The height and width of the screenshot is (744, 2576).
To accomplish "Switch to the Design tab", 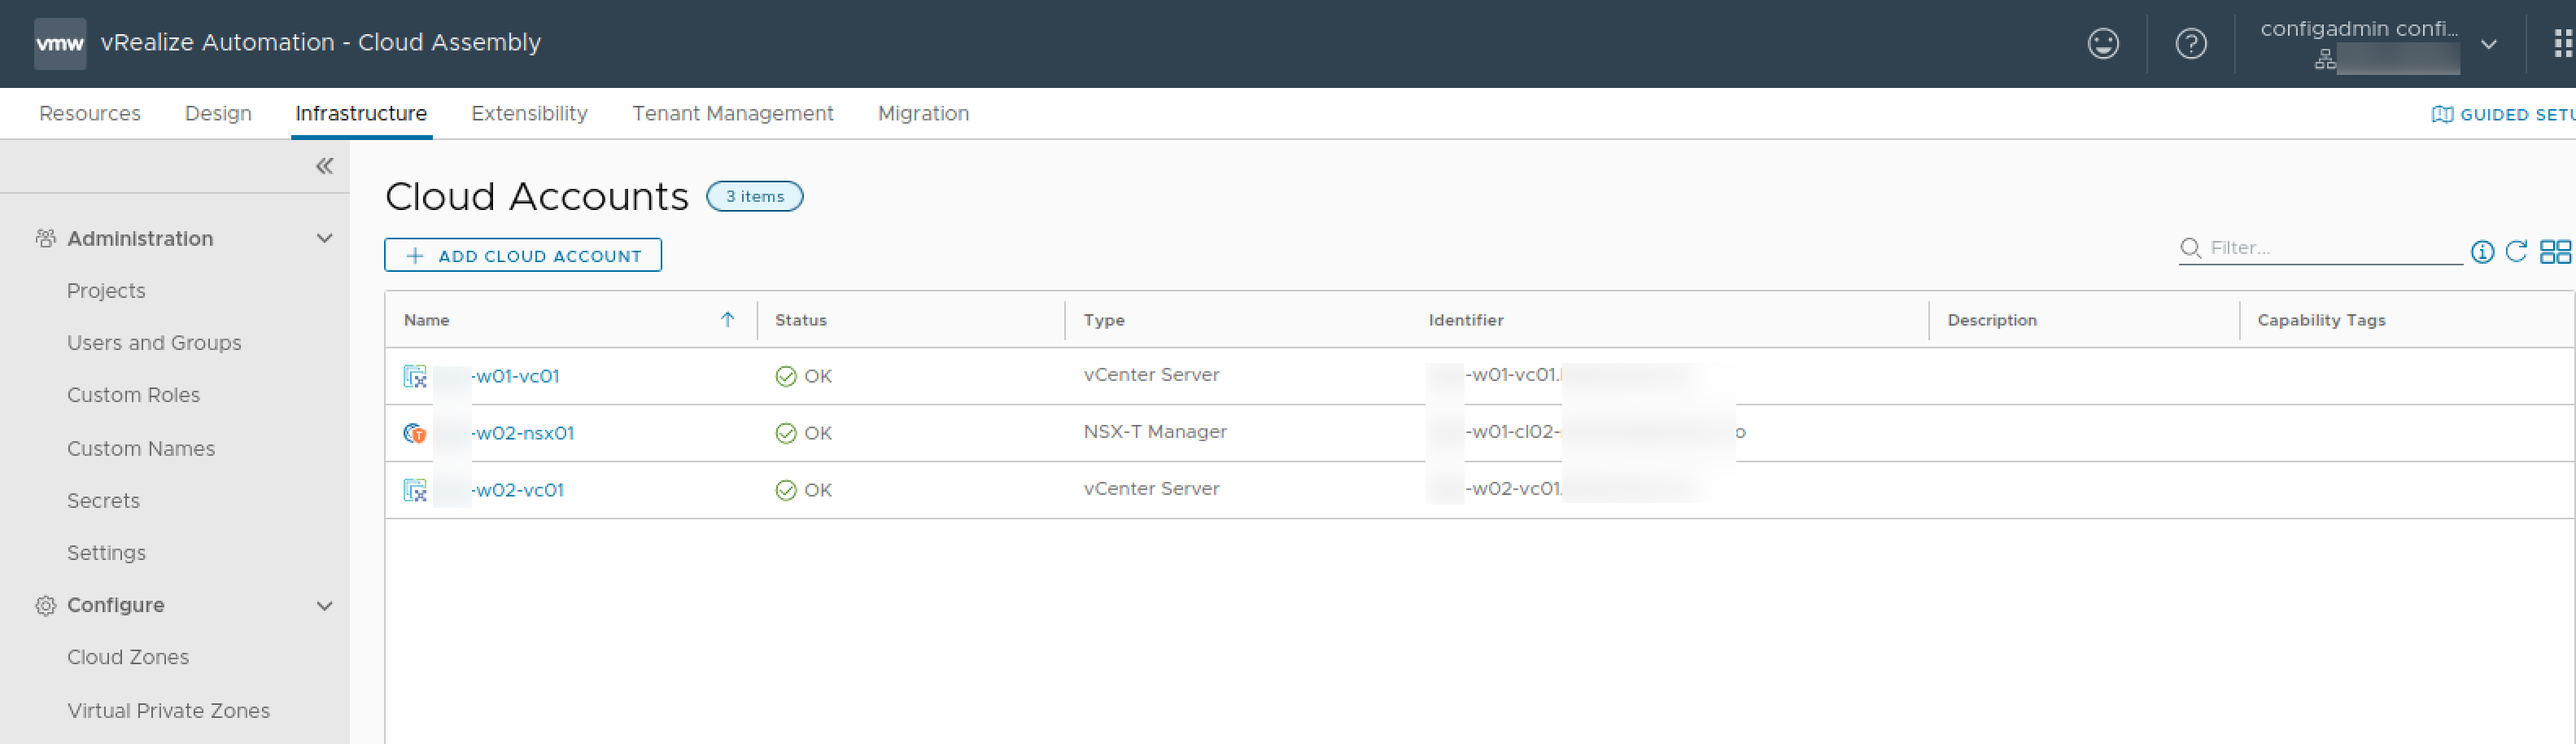I will (x=218, y=114).
